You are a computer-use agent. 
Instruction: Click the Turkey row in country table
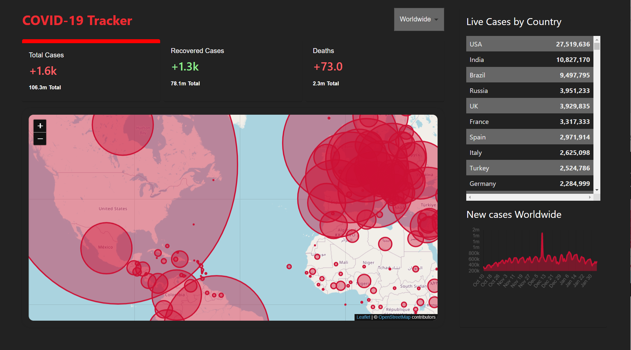530,168
